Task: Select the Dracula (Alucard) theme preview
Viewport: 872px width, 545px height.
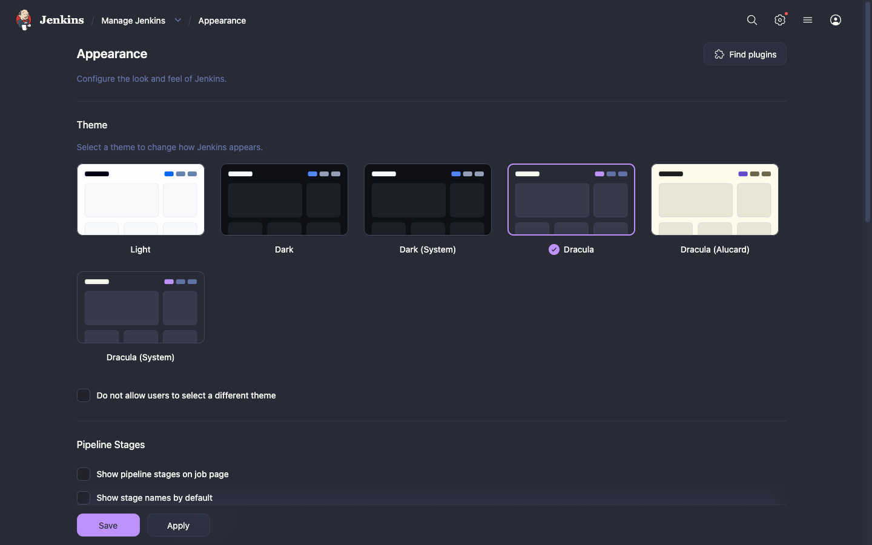Action: [715, 199]
